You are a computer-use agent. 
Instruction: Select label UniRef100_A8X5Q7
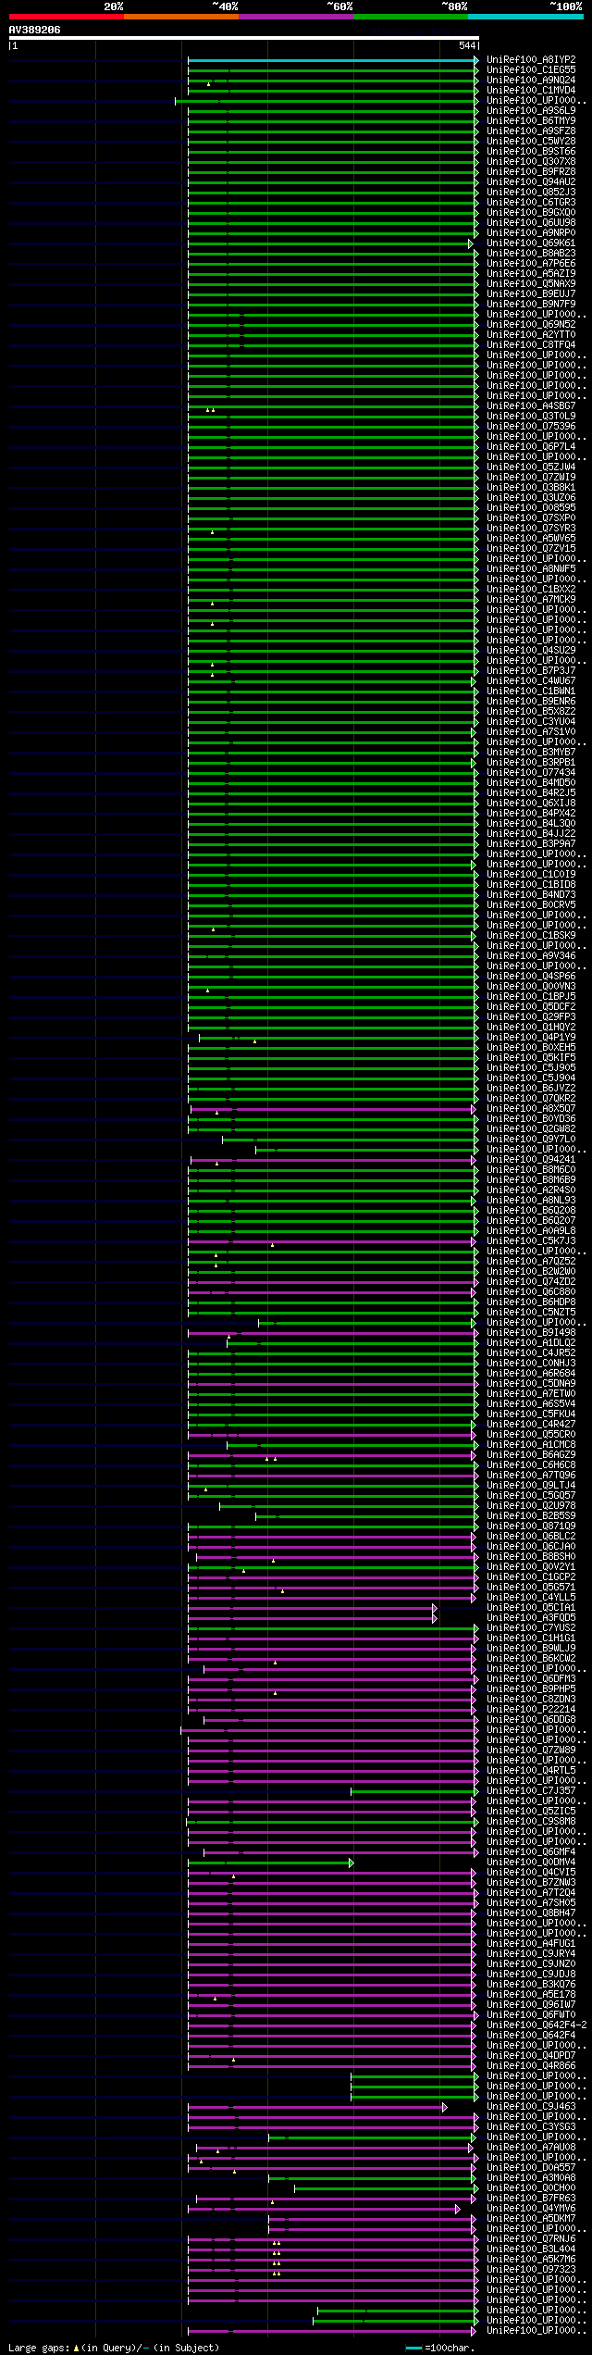point(531,1109)
